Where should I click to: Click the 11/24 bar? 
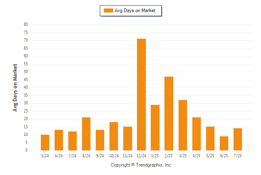pos(128,139)
